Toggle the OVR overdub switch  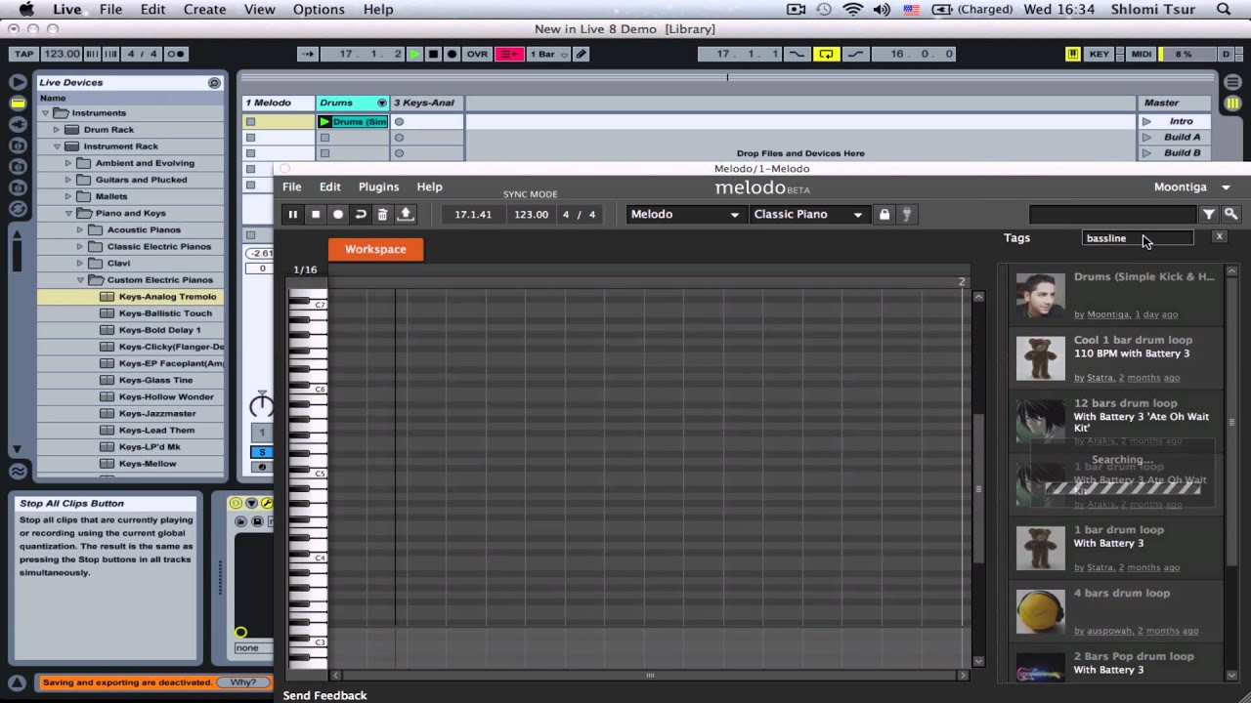477,54
